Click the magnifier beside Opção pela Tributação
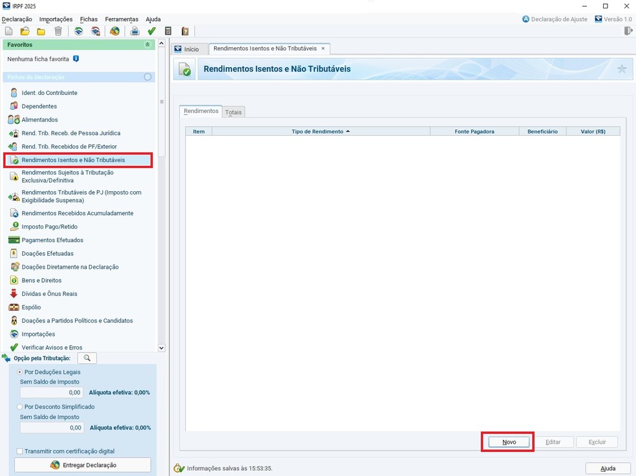This screenshot has height=476, width=636. tap(87, 358)
